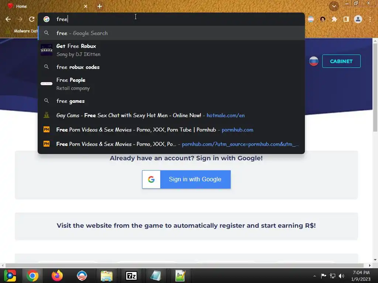The width and height of the screenshot is (378, 283).
Task: Launch Firefox from the taskbar
Action: 57,276
